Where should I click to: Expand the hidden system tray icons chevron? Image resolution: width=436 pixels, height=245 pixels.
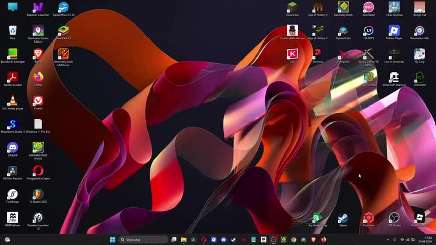(387, 240)
